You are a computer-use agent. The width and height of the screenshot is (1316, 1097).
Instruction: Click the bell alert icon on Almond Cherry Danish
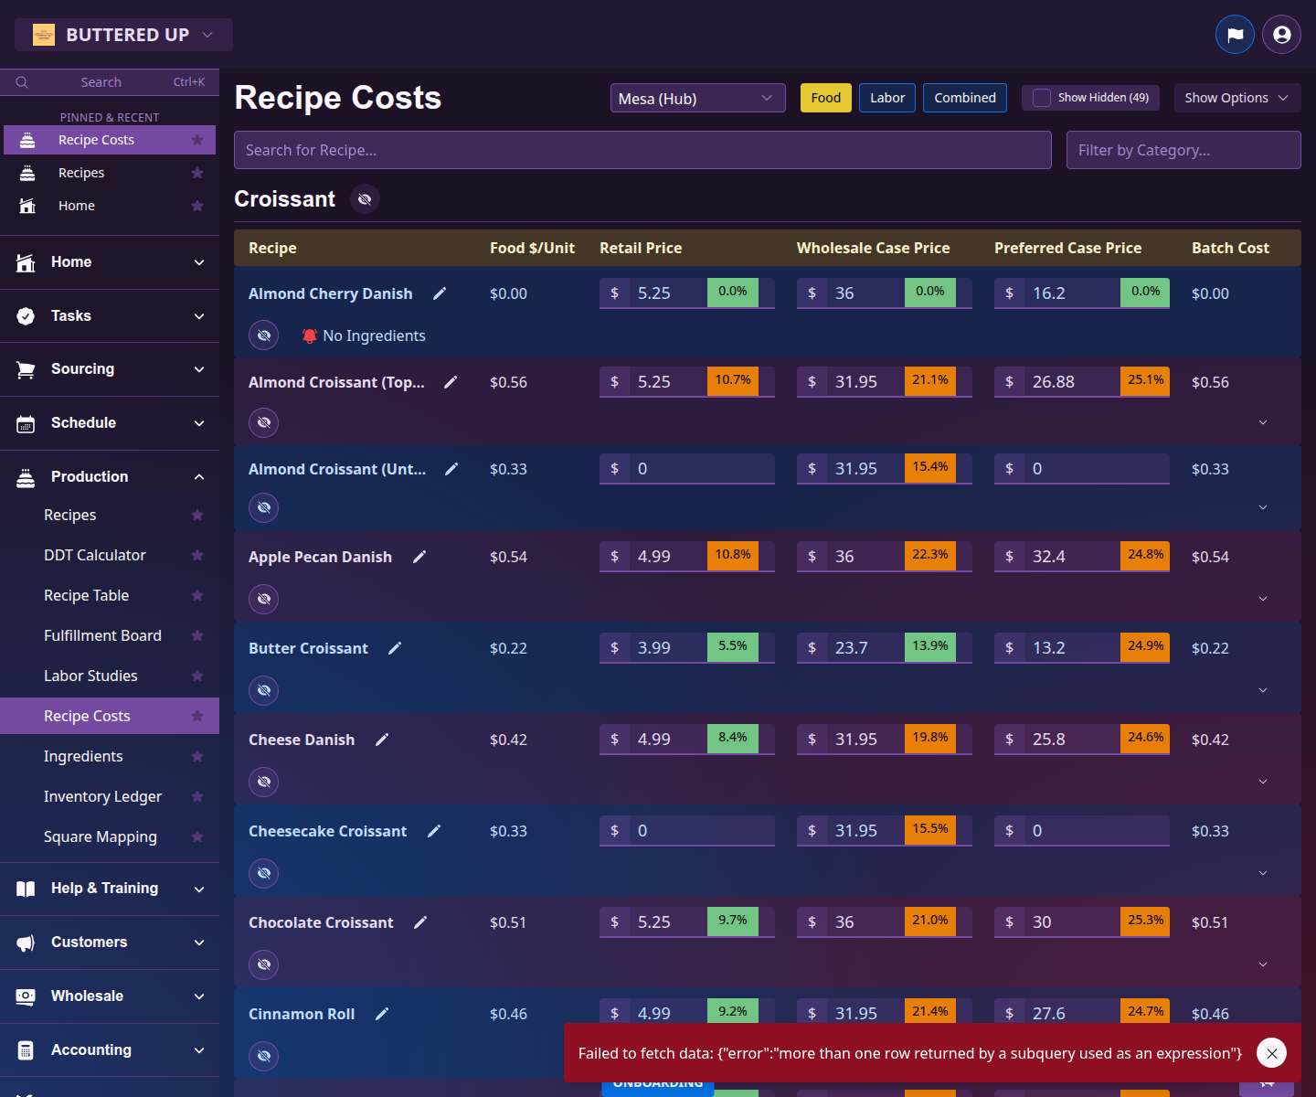[310, 335]
